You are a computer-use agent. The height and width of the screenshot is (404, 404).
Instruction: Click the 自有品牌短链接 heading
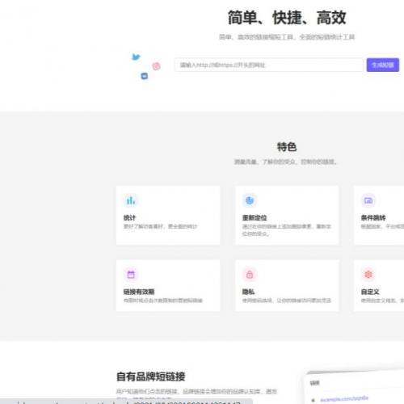[x=151, y=377]
